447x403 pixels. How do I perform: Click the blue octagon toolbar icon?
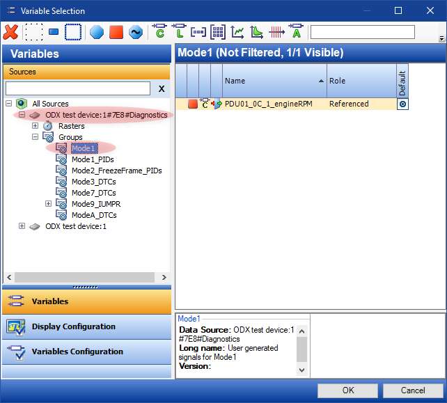point(96,32)
